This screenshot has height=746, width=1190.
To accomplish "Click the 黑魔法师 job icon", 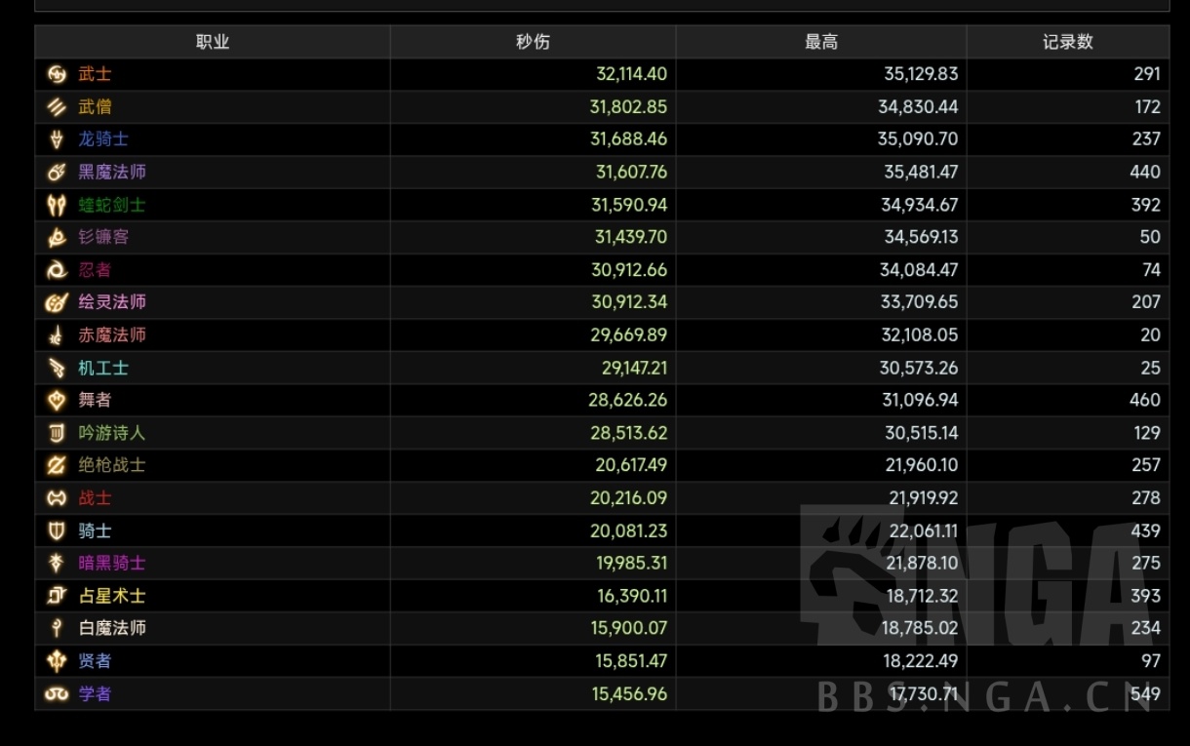I will click(57, 173).
